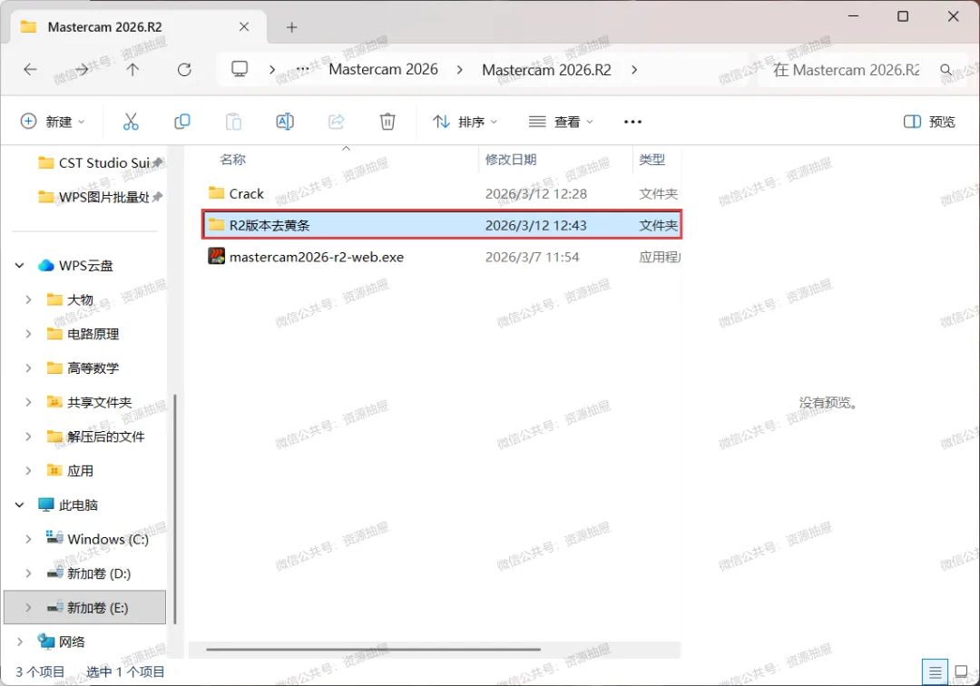Sort by 名称 column header
Image resolution: width=980 pixels, height=686 pixels.
[232, 160]
